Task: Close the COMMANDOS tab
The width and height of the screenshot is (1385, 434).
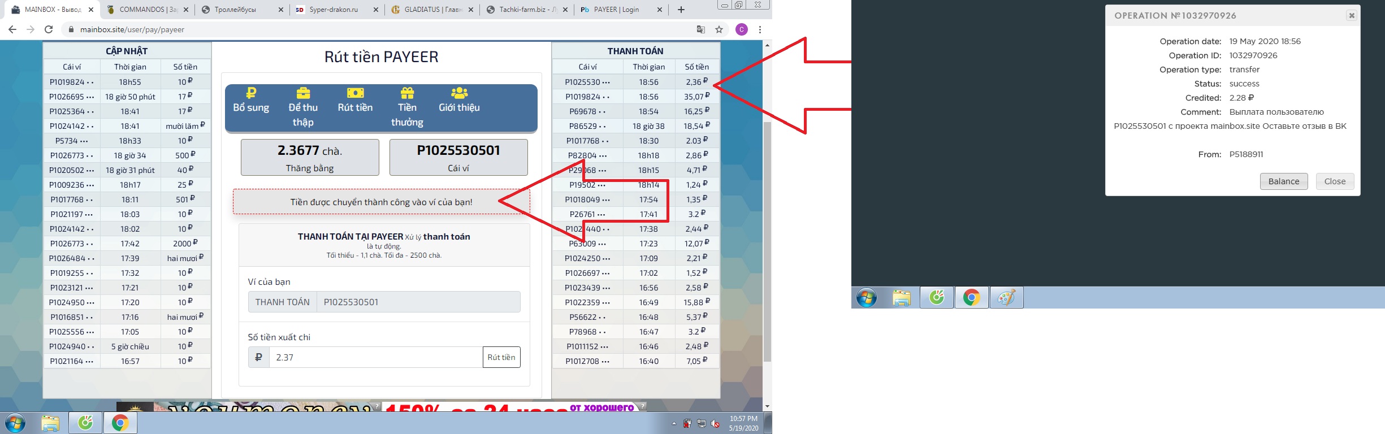Action: coord(186,10)
